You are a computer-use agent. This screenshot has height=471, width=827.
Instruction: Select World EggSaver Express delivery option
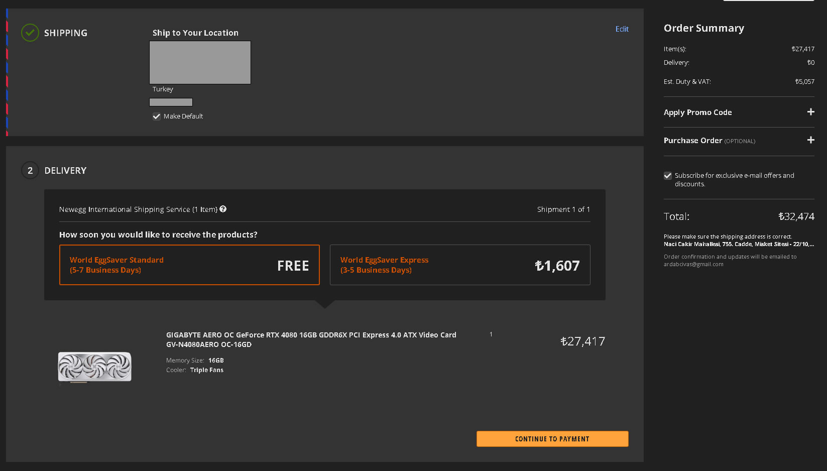[x=460, y=265]
